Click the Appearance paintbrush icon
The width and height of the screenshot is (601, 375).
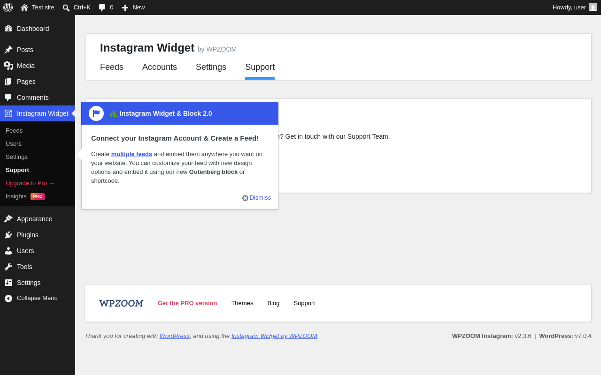(8, 219)
